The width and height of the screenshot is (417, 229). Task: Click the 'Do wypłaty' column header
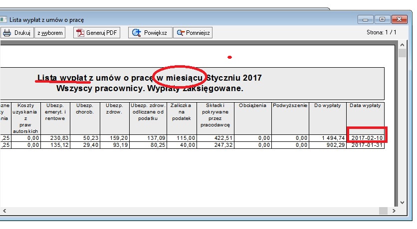(328, 118)
